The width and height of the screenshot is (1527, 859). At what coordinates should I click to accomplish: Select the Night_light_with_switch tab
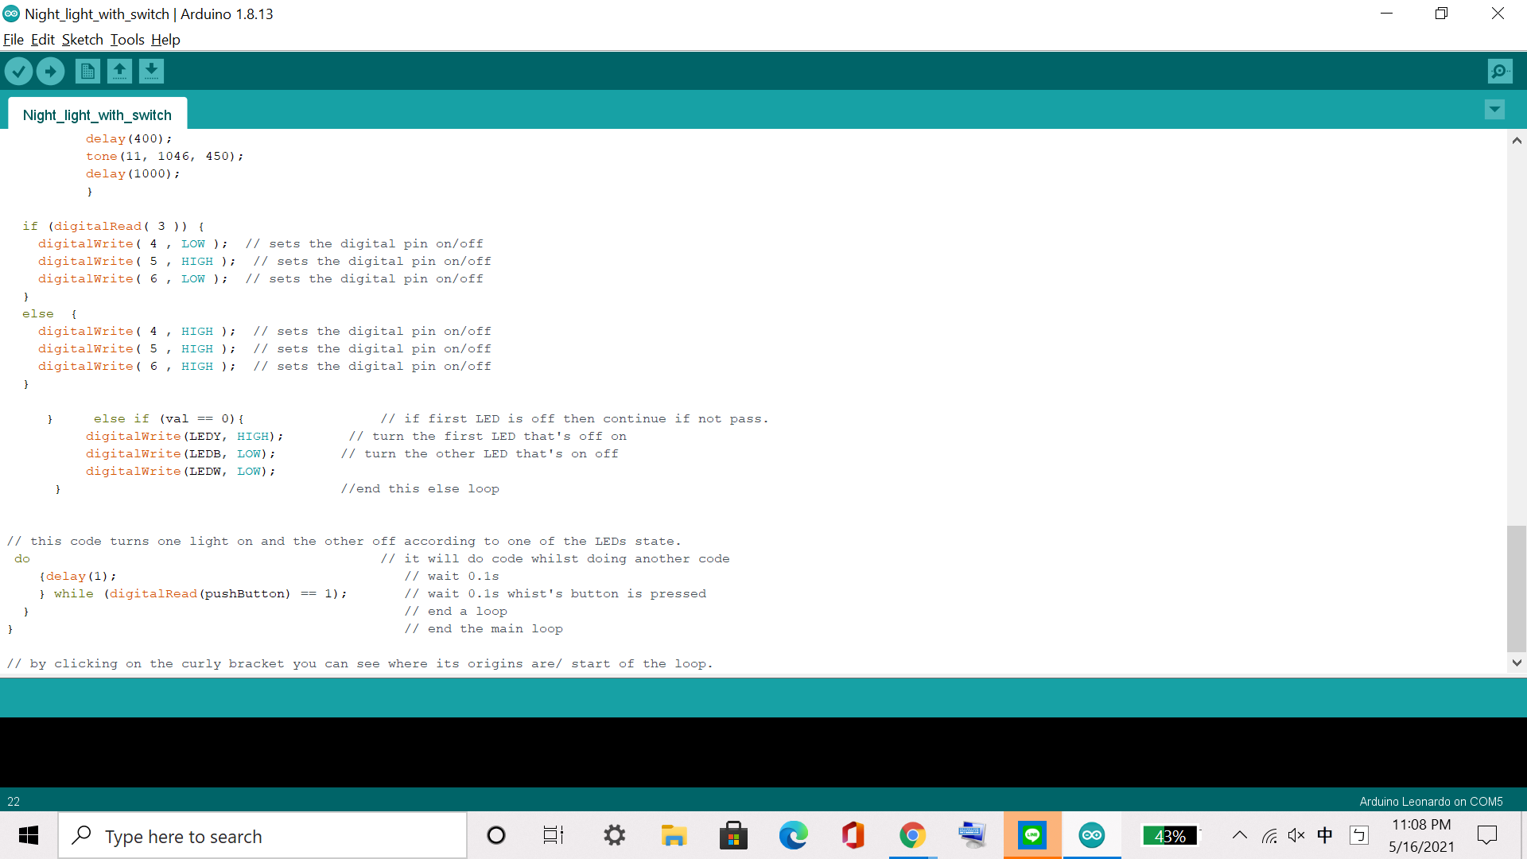(x=97, y=115)
